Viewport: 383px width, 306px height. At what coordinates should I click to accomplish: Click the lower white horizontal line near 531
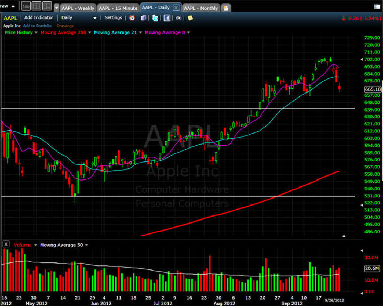tap(178, 196)
